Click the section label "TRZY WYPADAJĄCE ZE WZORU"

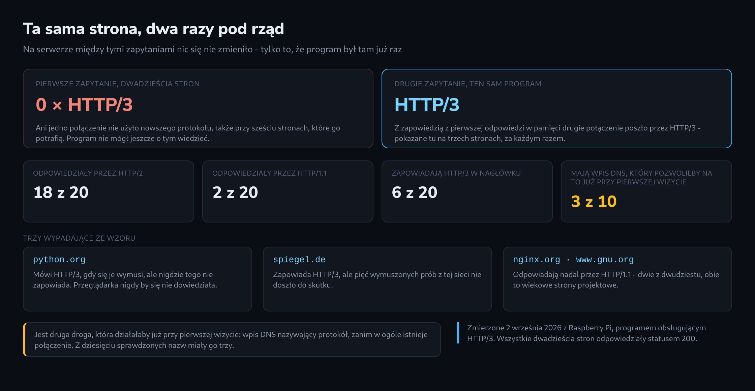[79, 238]
